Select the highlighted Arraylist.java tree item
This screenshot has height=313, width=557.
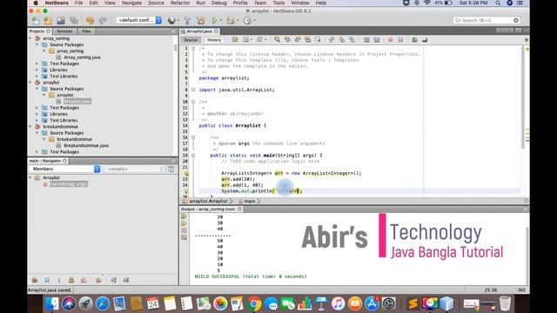pyautogui.click(x=77, y=102)
